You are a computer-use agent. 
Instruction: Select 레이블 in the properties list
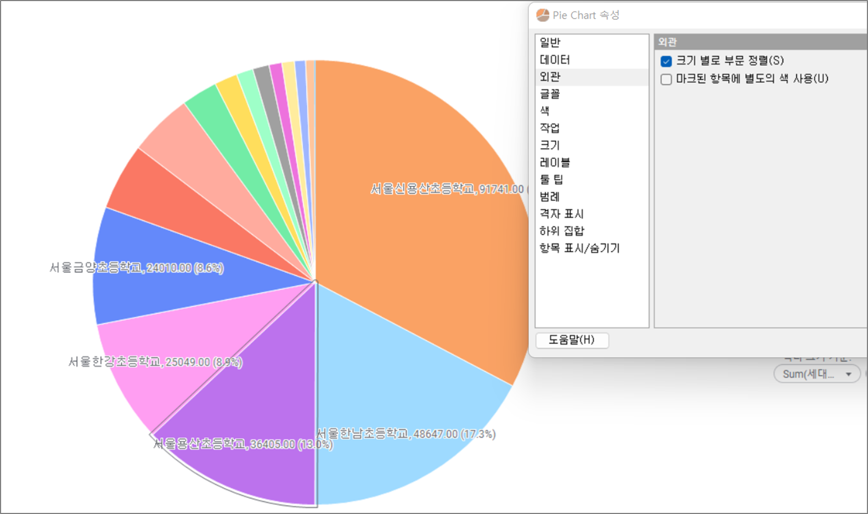pos(591,162)
